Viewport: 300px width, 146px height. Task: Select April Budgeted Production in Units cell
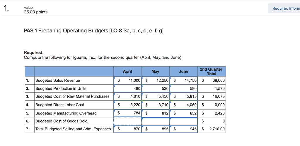[x=127, y=88]
